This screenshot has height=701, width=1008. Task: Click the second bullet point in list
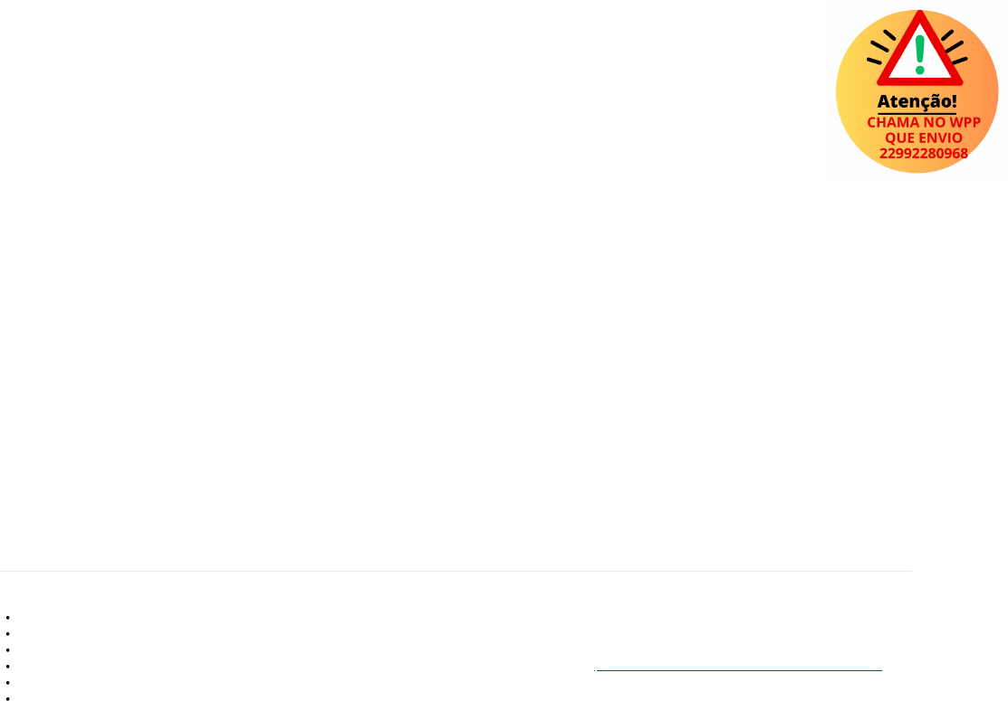[8, 633]
